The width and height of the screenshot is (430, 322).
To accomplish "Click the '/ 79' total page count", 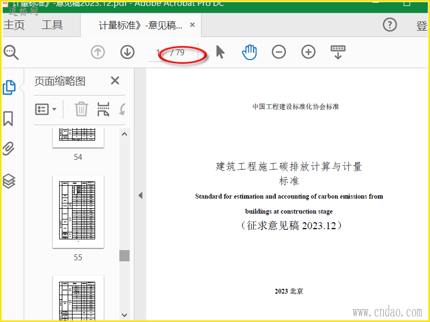I will point(177,52).
